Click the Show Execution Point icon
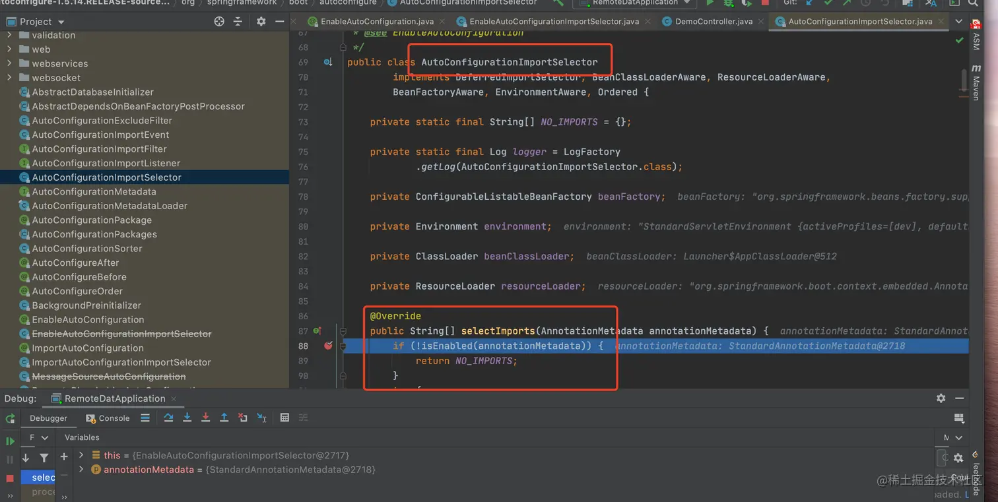Viewport: 998px width, 502px height. pyautogui.click(x=145, y=418)
